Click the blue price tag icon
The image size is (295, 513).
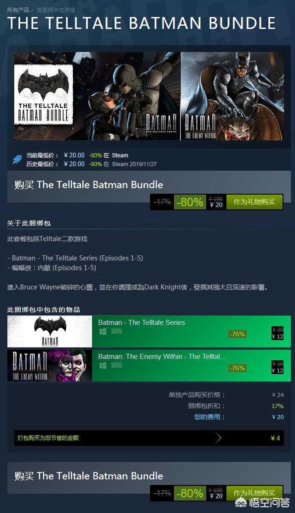click(17, 159)
